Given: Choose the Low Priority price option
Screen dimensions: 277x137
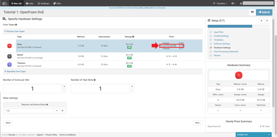Looking at the screenshot, I should 161,46.
